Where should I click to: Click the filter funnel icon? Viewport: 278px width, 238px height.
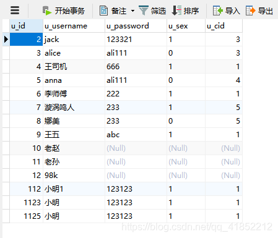[144, 11]
